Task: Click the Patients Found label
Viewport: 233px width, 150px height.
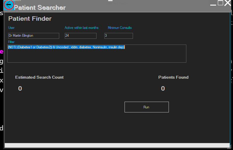Action: (x=173, y=77)
